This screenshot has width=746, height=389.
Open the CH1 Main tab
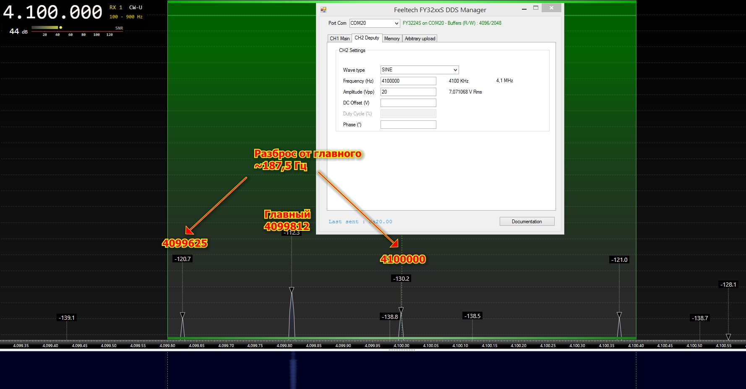click(339, 39)
